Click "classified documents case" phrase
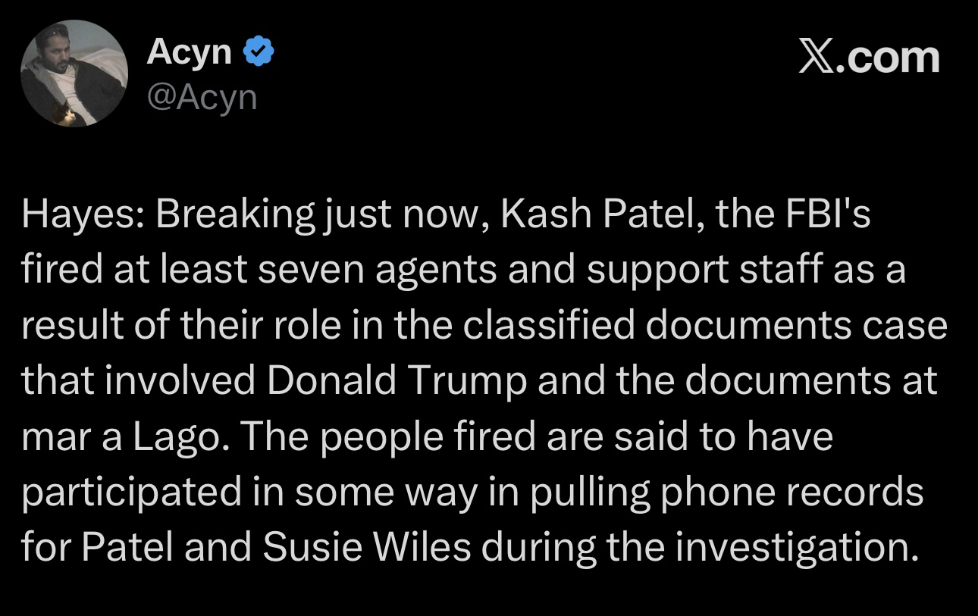The height and width of the screenshot is (616, 978). point(705,327)
